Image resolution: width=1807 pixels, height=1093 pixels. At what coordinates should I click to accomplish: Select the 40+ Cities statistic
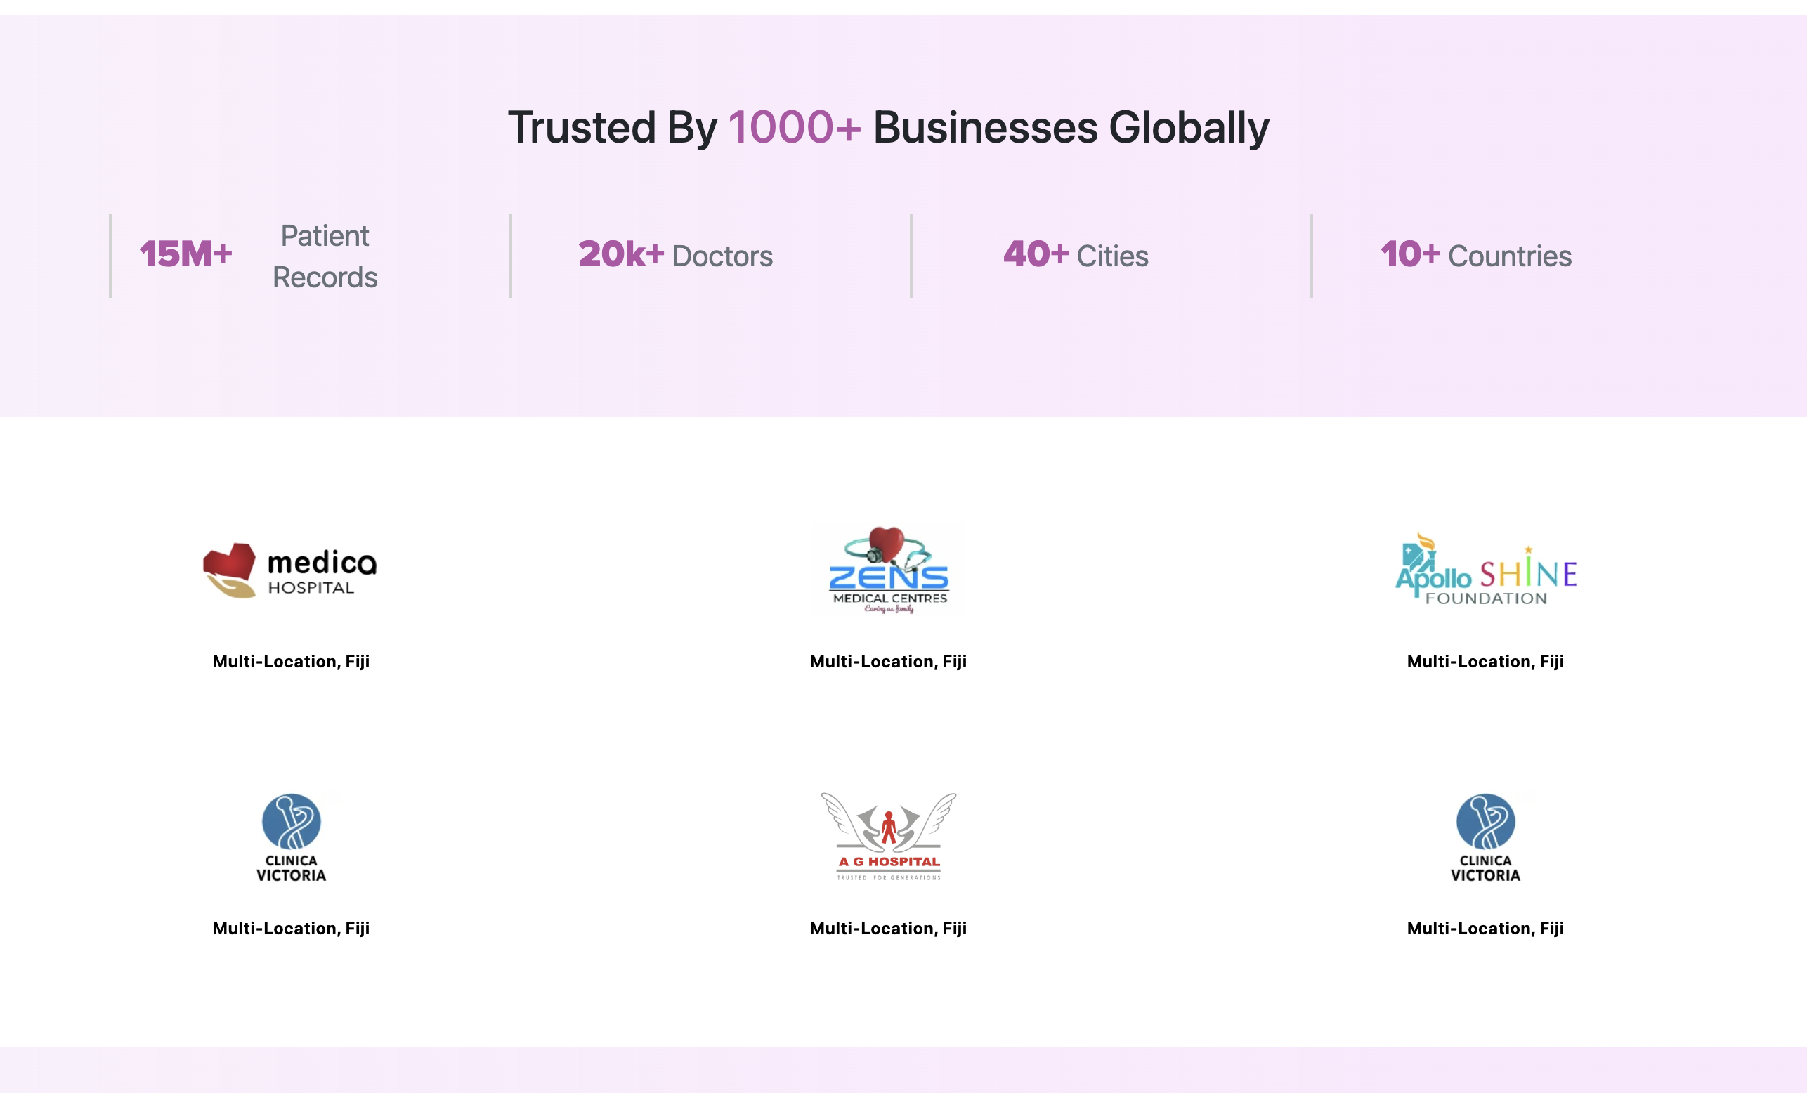click(1076, 255)
